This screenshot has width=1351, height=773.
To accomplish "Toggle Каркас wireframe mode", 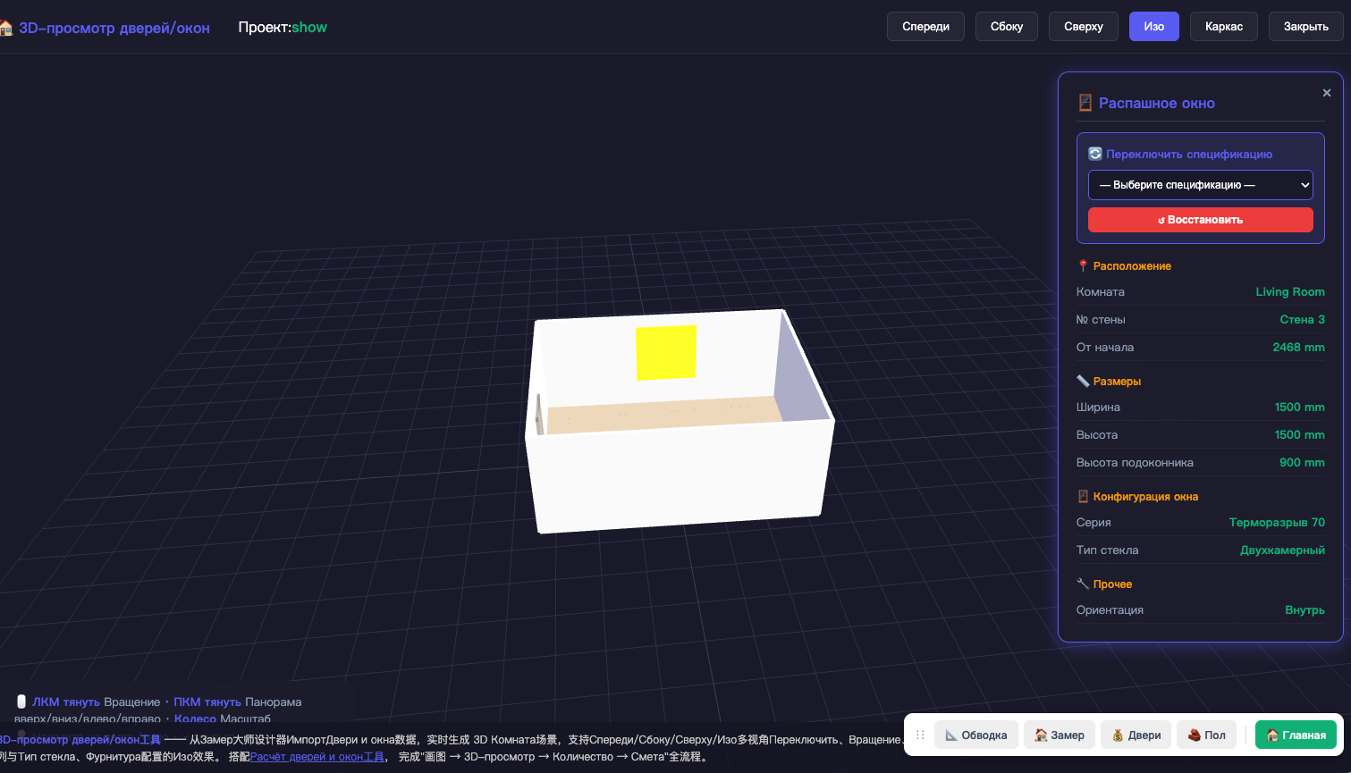I will pos(1223,27).
